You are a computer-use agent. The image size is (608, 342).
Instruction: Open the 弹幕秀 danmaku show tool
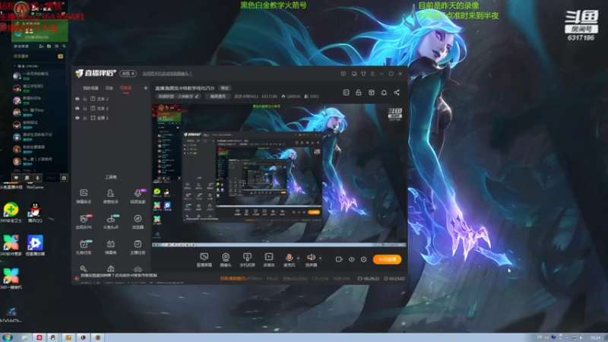[110, 247]
